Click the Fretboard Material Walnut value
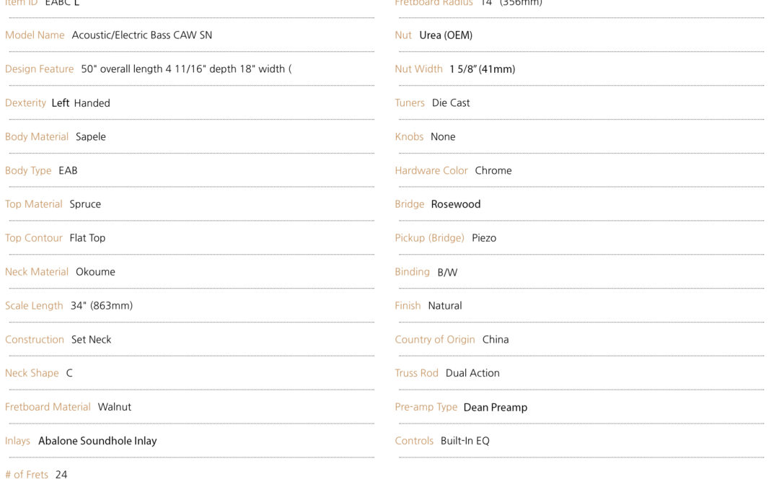Image resolution: width=779 pixels, height=487 pixels. tap(115, 407)
